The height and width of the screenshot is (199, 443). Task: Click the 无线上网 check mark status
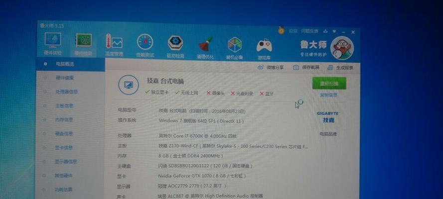[186, 93]
